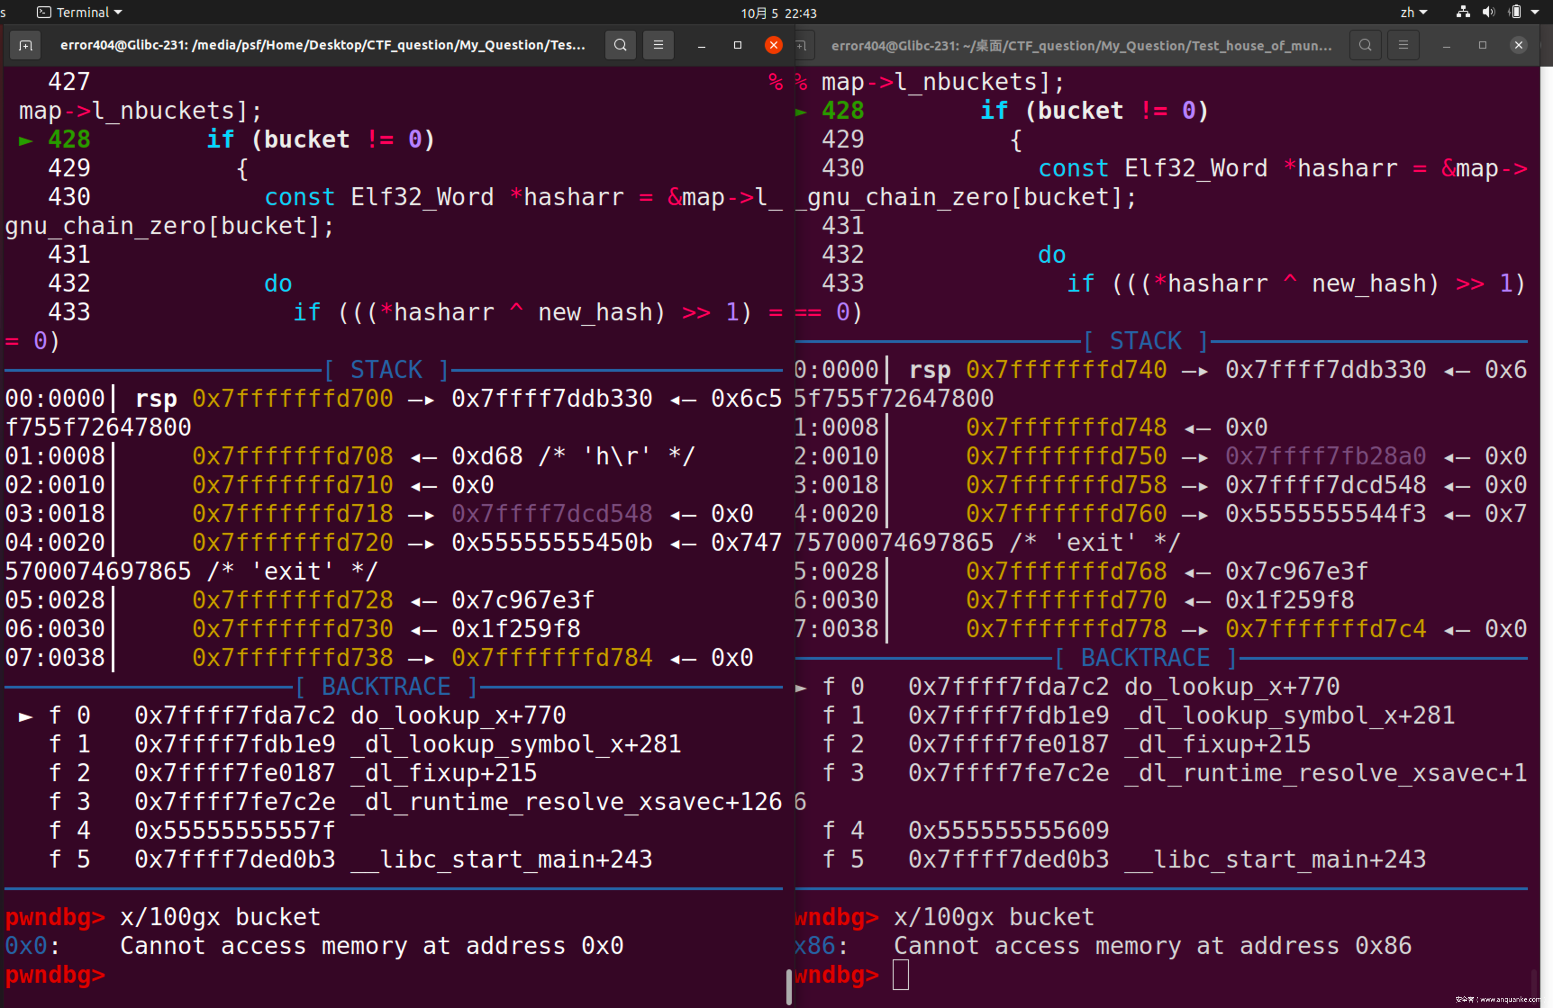The image size is (1553, 1008).
Task: Click the battery indicator icon
Action: pos(1515,13)
